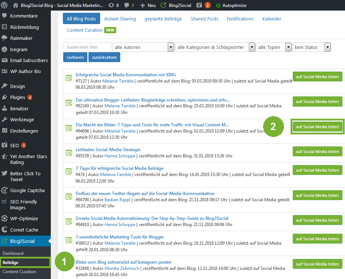Open the Notifications tab
This screenshot has height=279, width=345.
point(240,19)
